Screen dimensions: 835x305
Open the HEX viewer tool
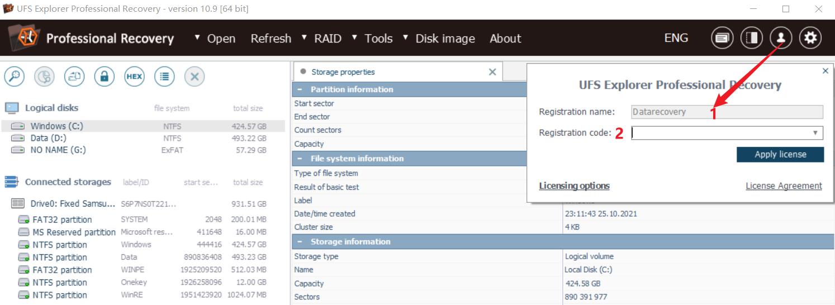click(x=134, y=77)
